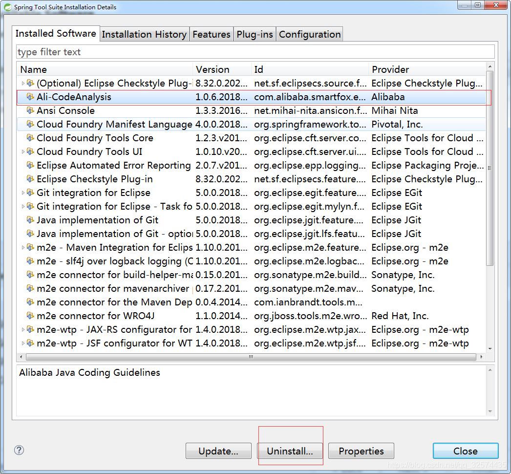Click the description pane scroll down arrow
The height and width of the screenshot is (474, 511).
490,411
